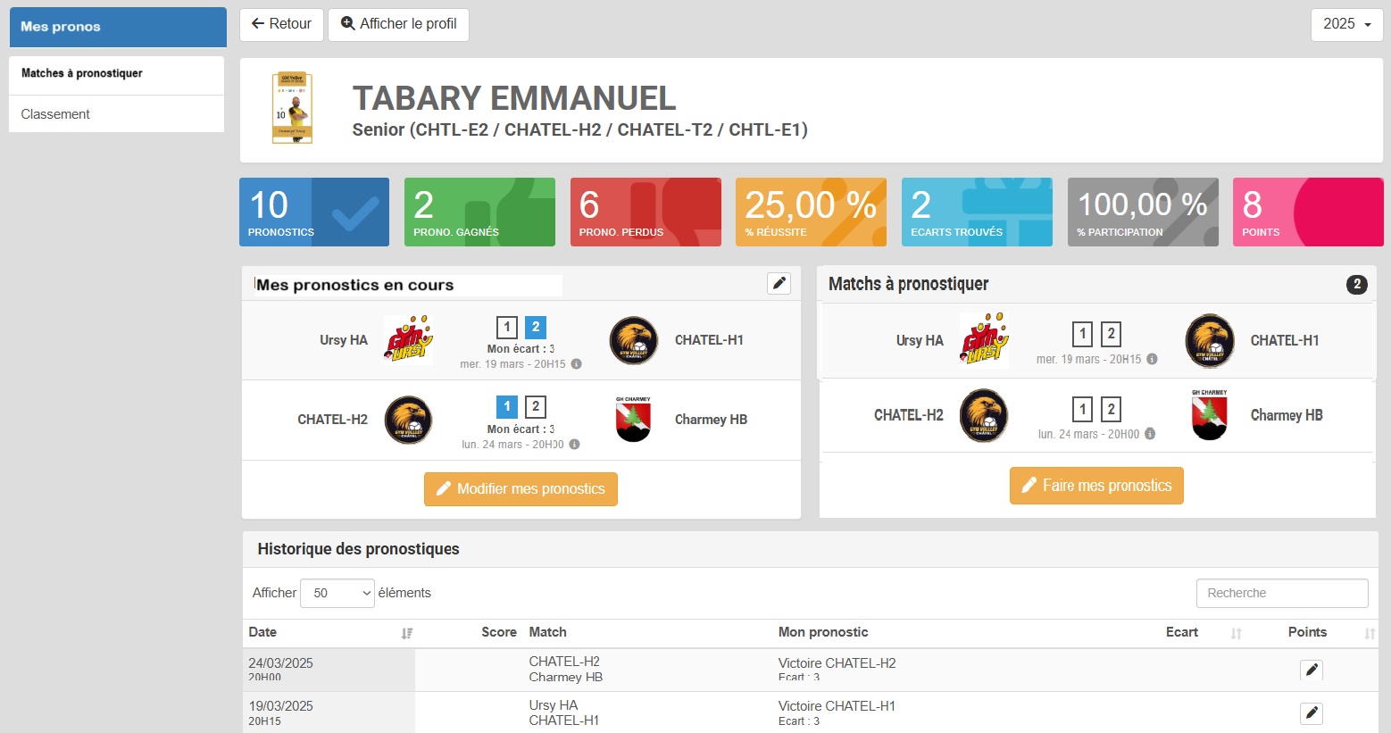The width and height of the screenshot is (1391, 733).
Task: Click the Modifier mes pronostics button
Action: click(x=521, y=489)
